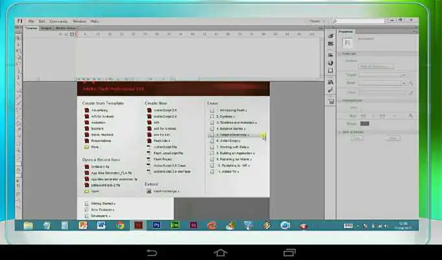The height and width of the screenshot is (260, 442).
Task: Open the Info panel icon in the dock
Action: [330, 62]
